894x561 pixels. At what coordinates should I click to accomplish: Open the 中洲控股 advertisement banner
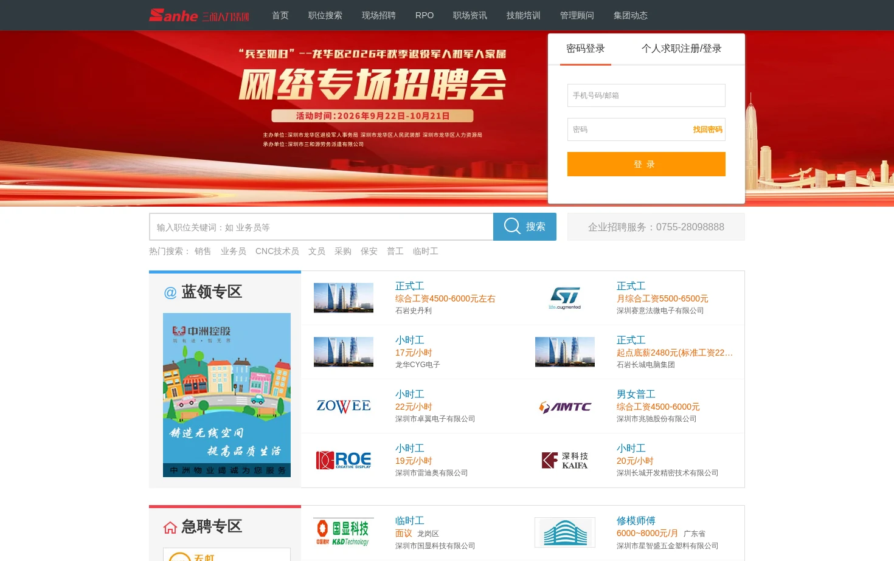coord(227,395)
